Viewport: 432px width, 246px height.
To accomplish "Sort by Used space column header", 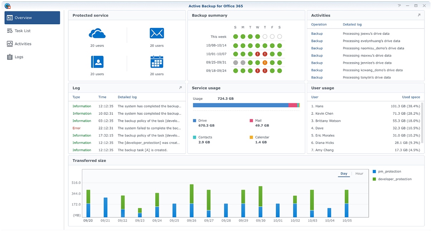I will click(411, 97).
